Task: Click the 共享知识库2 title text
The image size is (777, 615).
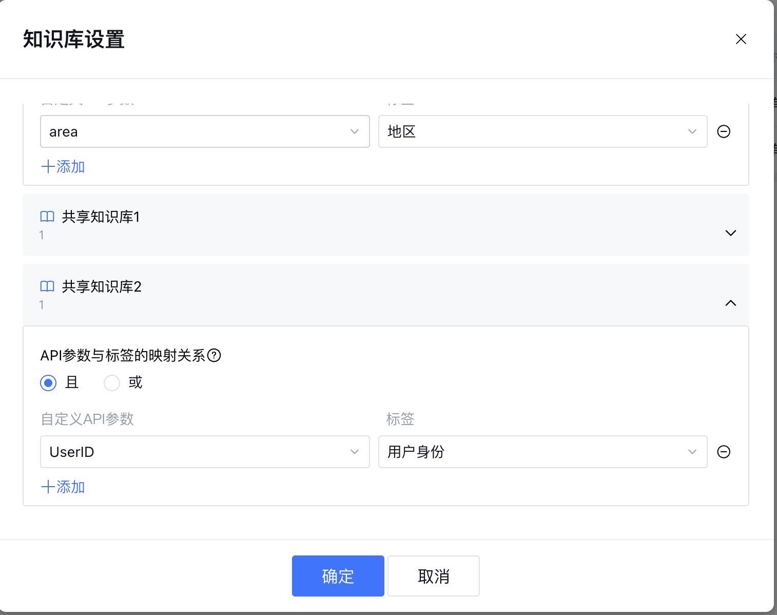Action: click(102, 286)
